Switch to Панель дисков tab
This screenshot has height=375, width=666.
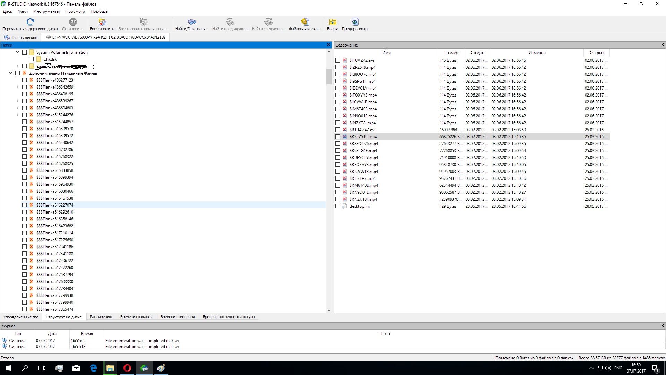pos(21,37)
